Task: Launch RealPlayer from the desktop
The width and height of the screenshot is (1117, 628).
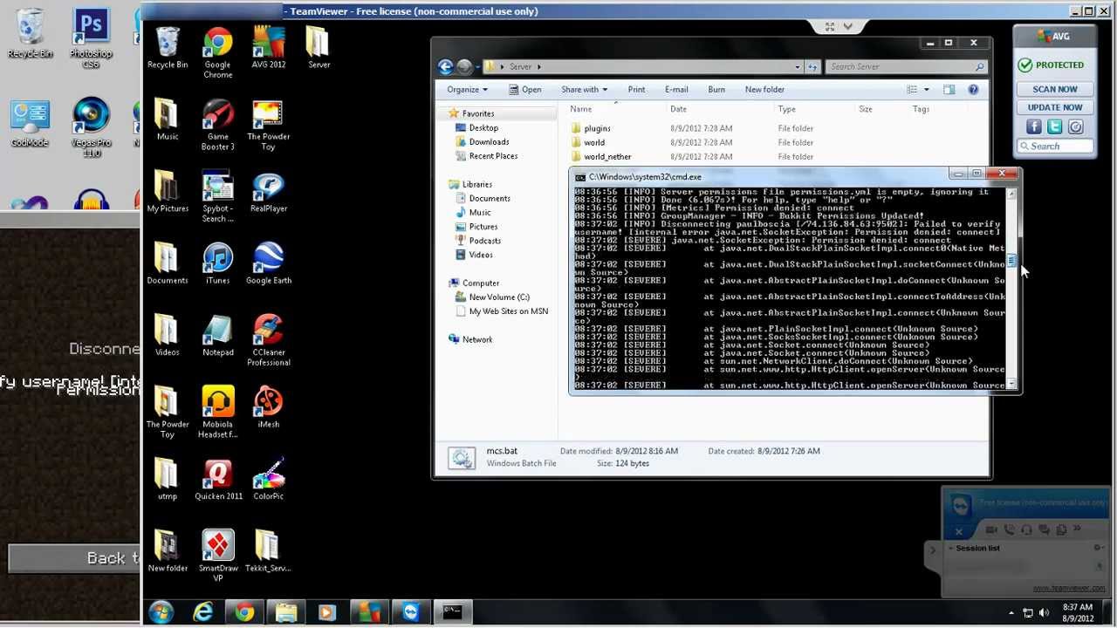Action: pos(269,193)
